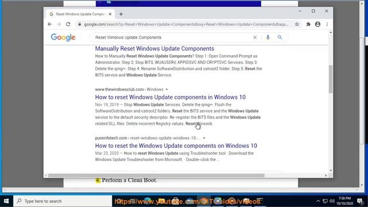The width and height of the screenshot is (368, 207).
Task: Click 'Perform a Clean Boot' text in background document
Action: 129,180
